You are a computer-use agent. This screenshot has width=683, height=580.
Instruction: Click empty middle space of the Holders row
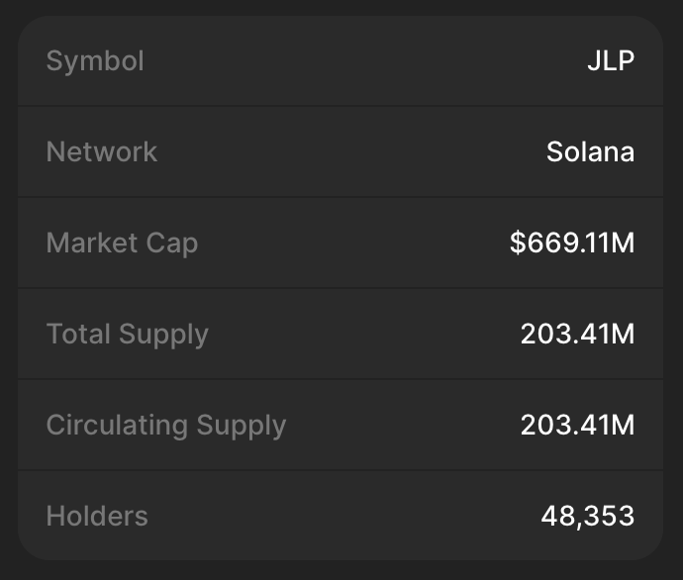click(341, 517)
